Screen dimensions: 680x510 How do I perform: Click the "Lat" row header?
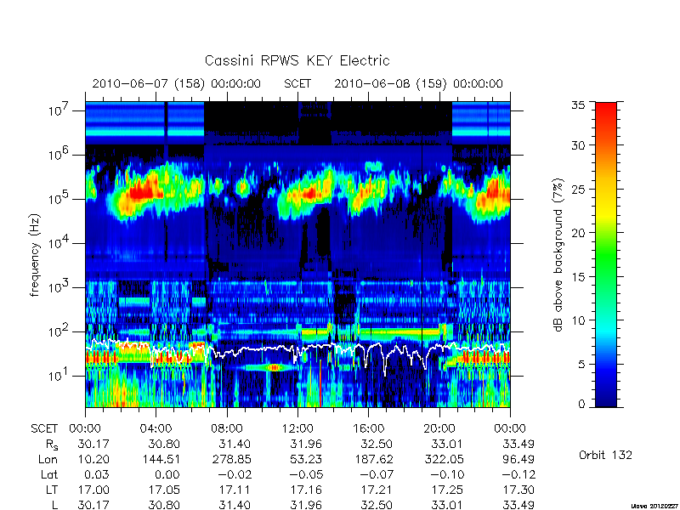pos(49,475)
